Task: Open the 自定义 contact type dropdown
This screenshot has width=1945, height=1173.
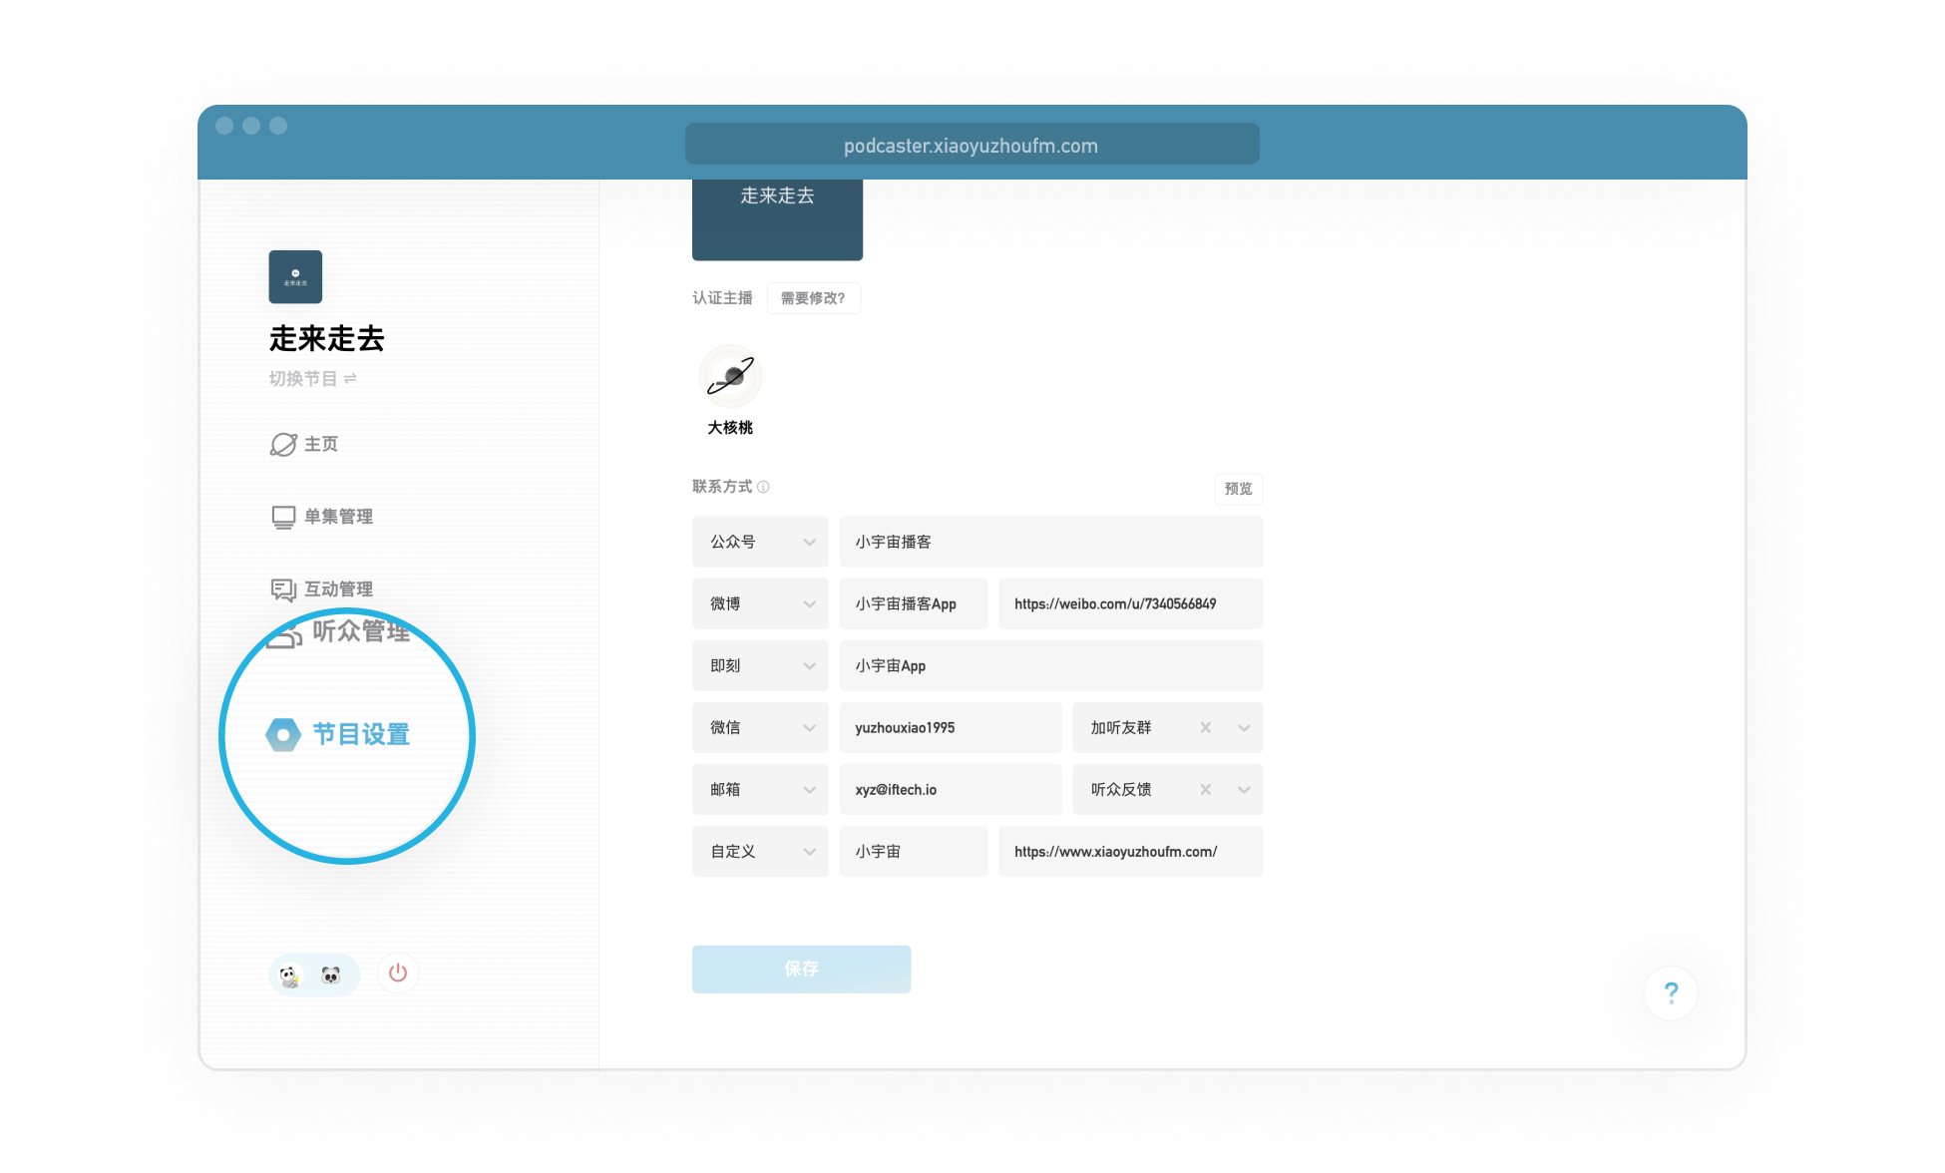Action: 760,851
